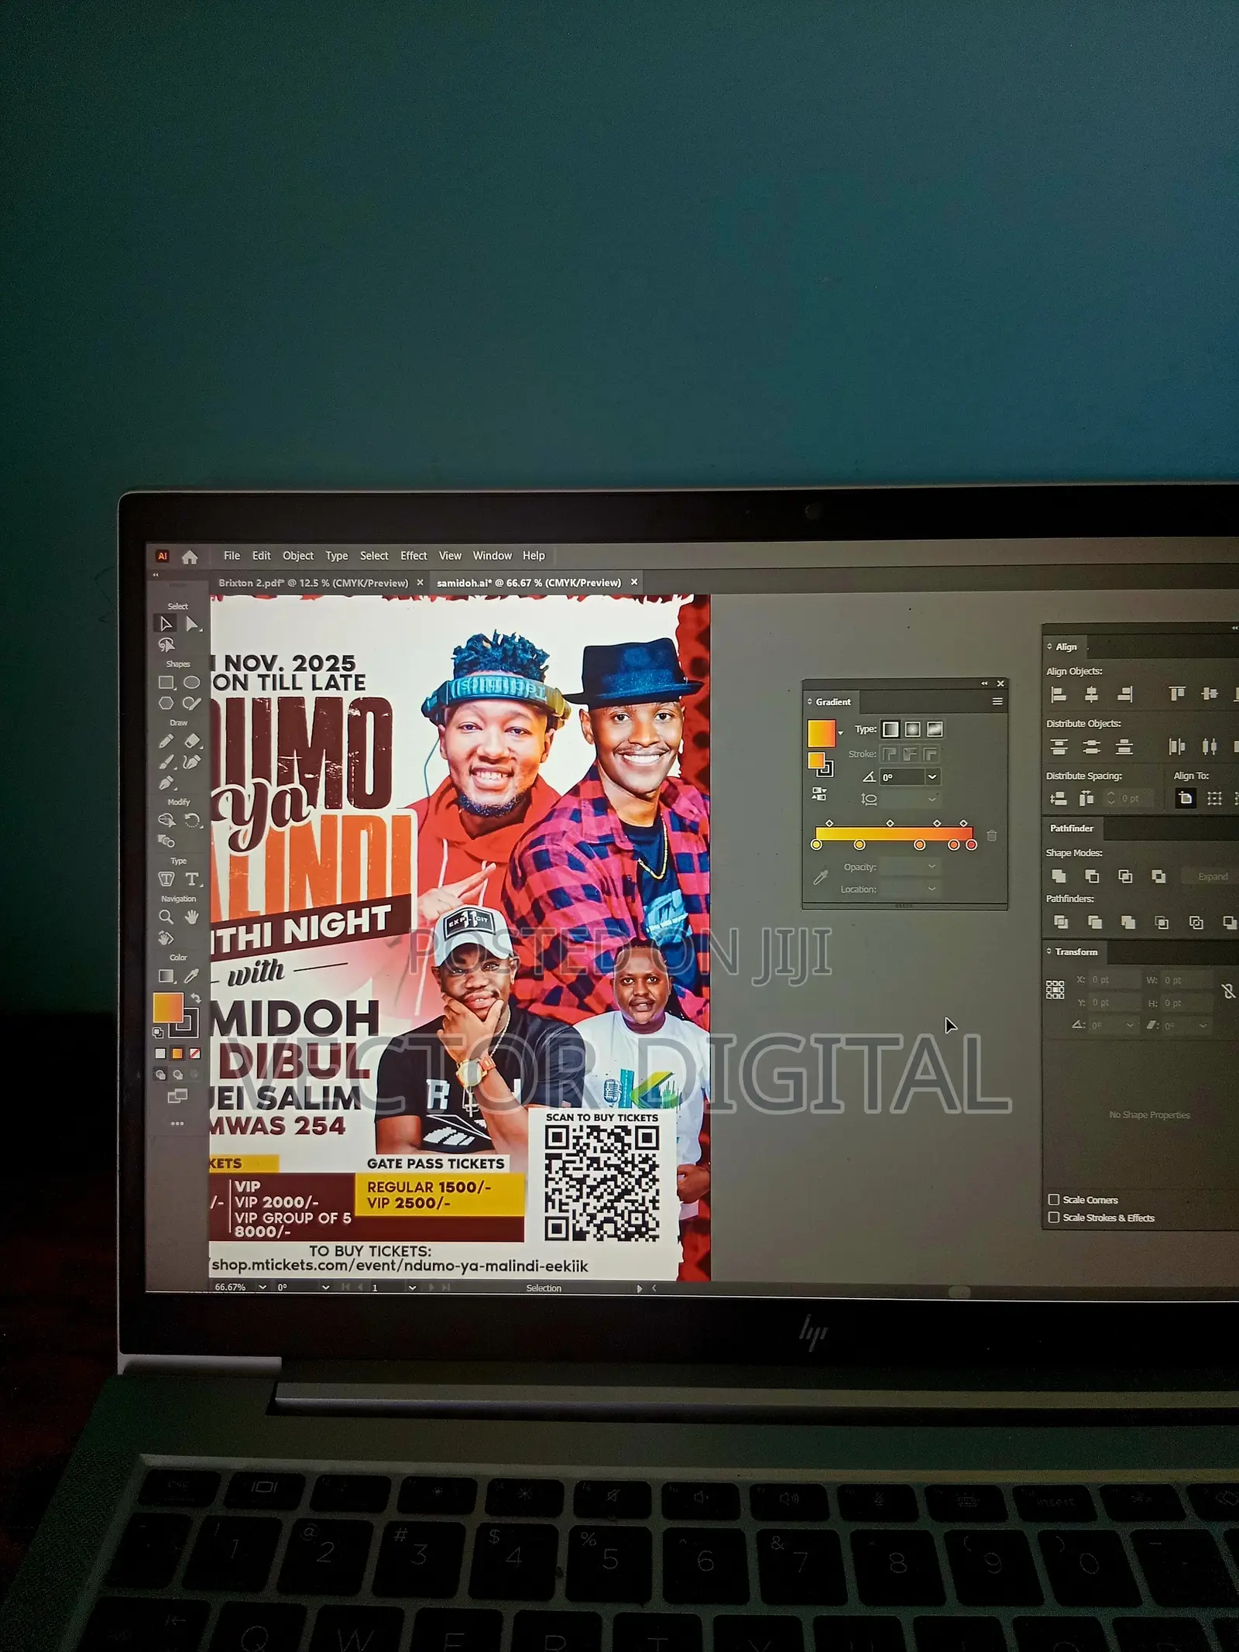
Task: Select Transform reference point locator
Action: tap(1055, 989)
